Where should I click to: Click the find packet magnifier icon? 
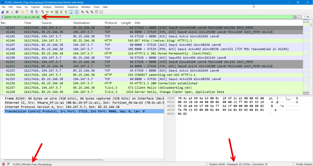click(42, 12)
